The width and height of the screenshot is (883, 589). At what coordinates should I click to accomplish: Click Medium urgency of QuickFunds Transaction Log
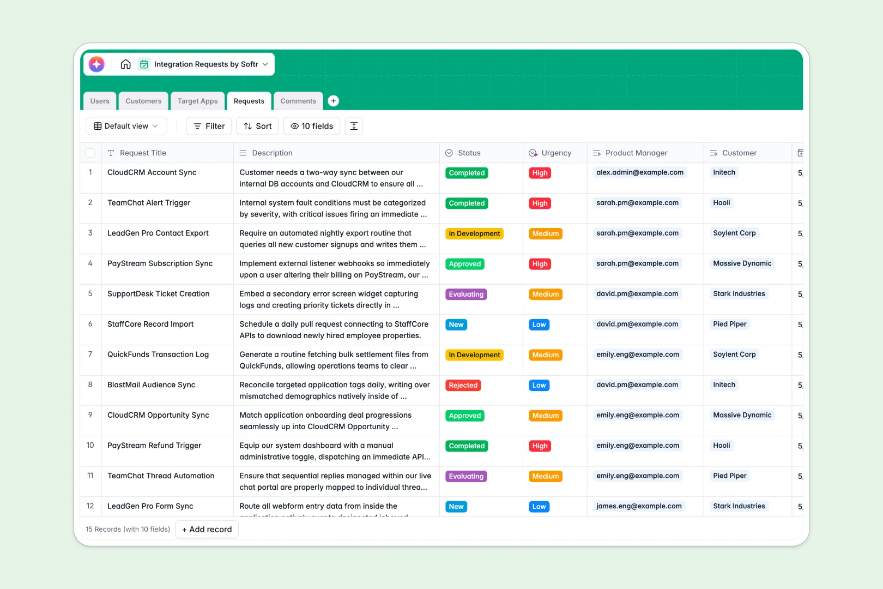click(546, 355)
